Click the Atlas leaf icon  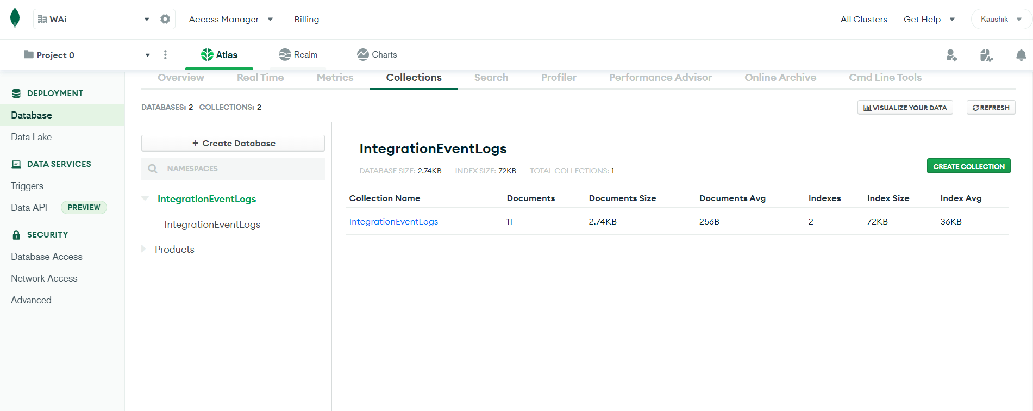207,54
